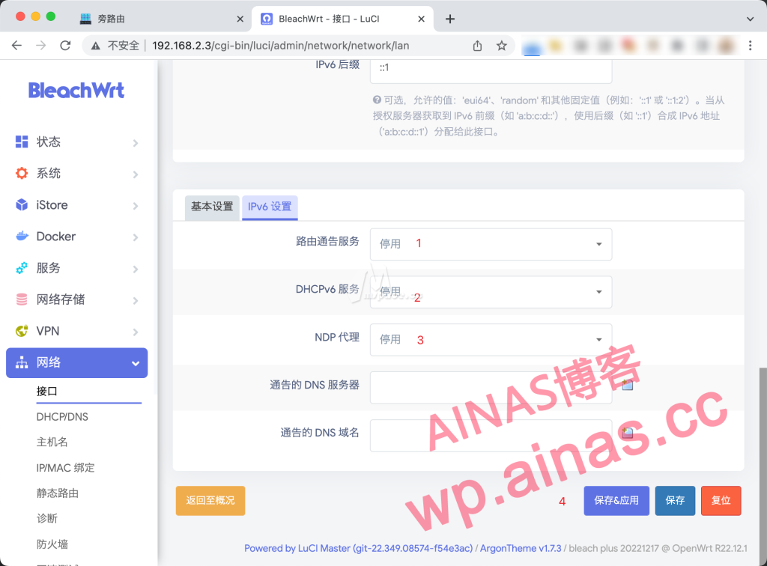Click the BleachWrt logo
The width and height of the screenshot is (767, 566).
coord(76,91)
